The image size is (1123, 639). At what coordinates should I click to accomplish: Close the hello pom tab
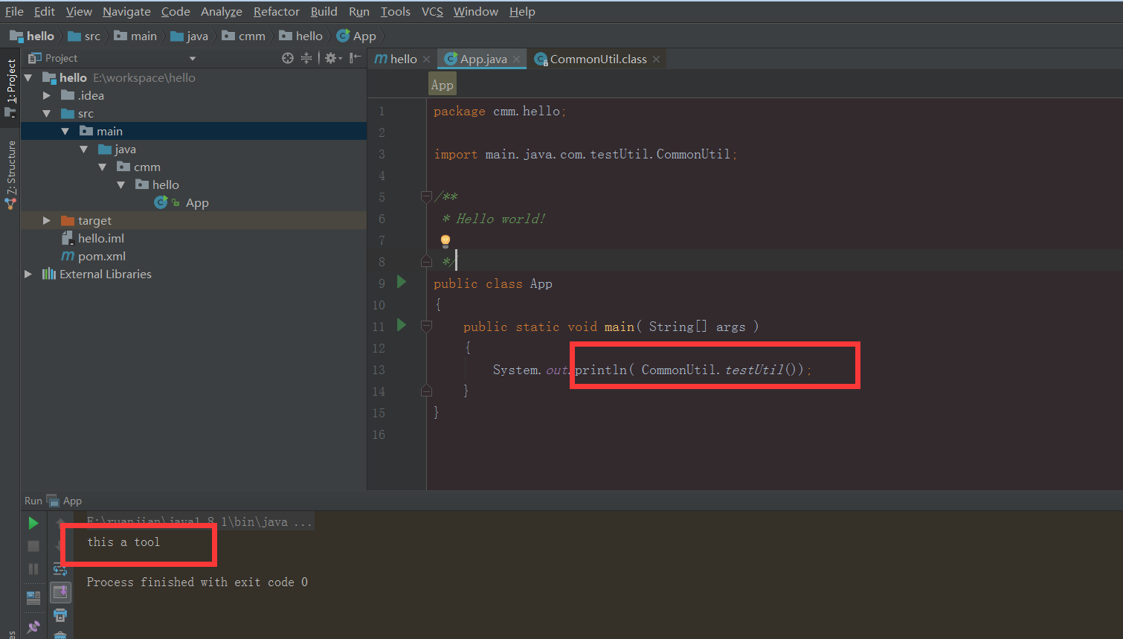coord(426,60)
